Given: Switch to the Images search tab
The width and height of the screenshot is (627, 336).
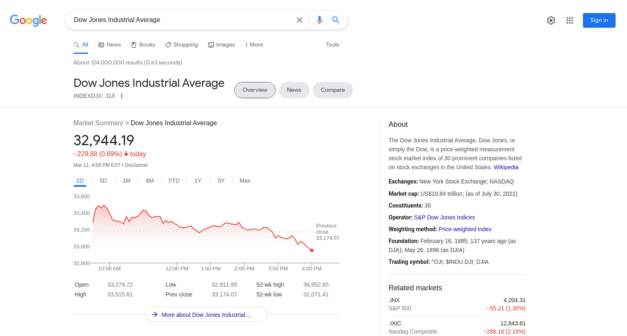Looking at the screenshot, I should pos(221,45).
